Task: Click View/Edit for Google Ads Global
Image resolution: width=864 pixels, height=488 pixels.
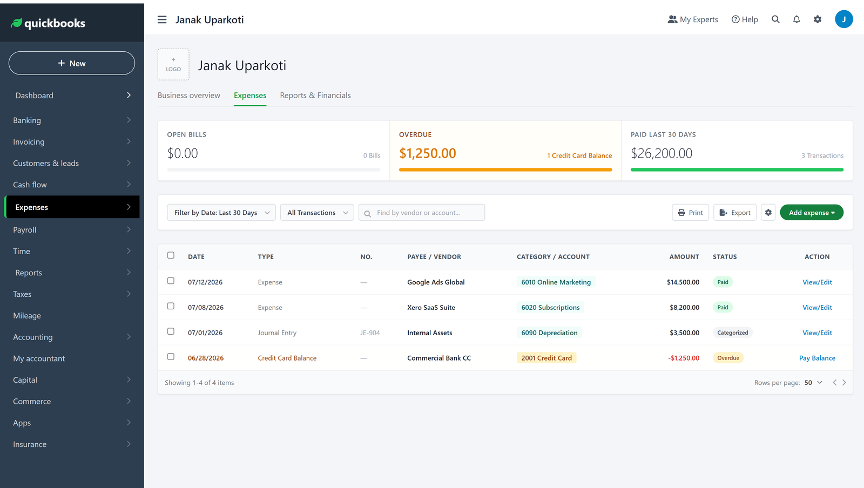Action: point(817,282)
